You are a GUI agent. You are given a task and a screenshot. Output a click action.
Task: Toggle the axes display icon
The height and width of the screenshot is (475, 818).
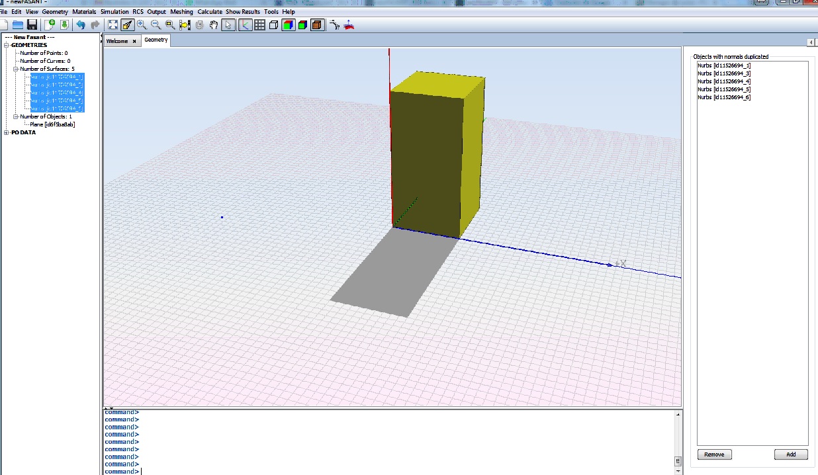245,25
